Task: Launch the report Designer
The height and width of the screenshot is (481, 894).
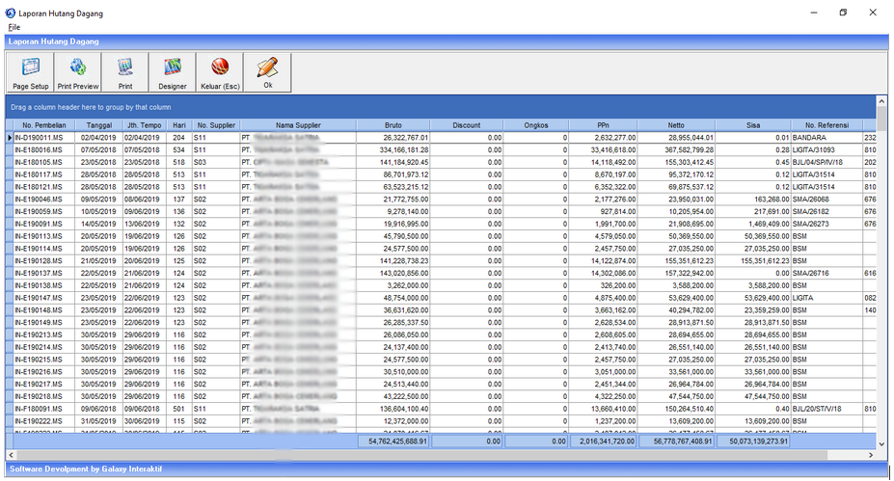Action: pos(173,73)
